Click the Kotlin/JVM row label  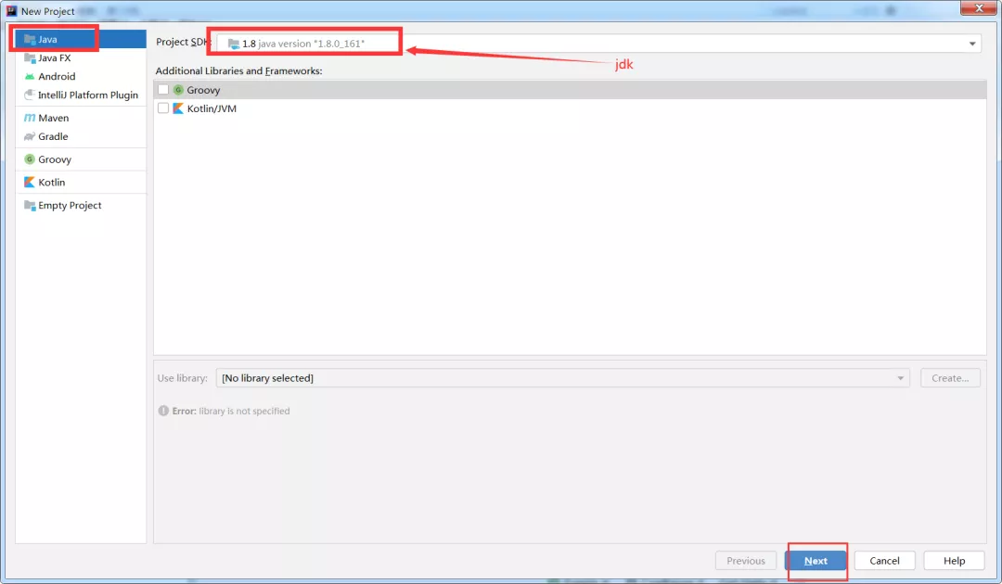212,108
